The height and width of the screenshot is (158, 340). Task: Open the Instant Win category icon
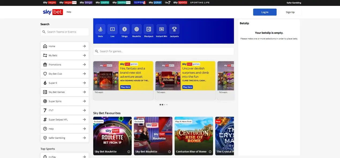(x=161, y=29)
